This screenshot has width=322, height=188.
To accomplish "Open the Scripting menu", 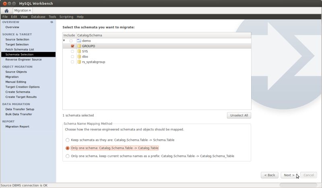I will [x=66, y=17].
